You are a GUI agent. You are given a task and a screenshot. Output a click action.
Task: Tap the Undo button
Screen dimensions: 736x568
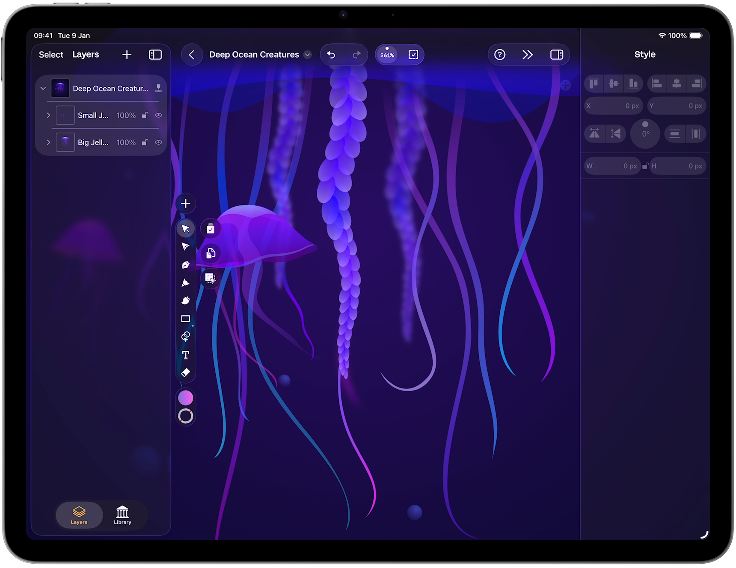point(331,54)
